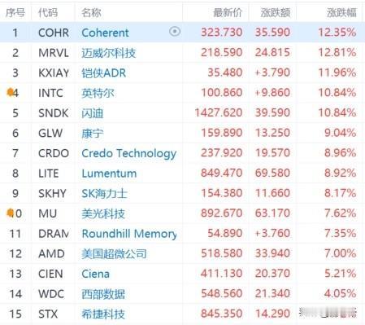Click the orange marker on the INTC row
Screen dimensions: 365x325
pos(10,92)
